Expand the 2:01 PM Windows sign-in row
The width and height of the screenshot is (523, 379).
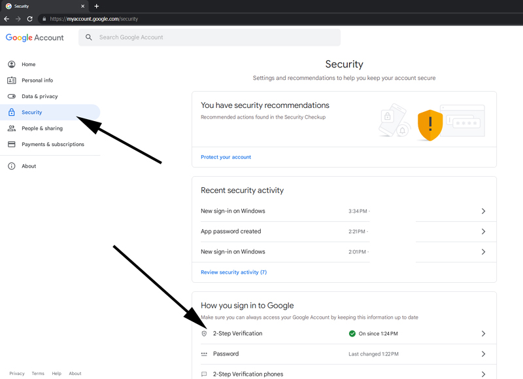483,252
